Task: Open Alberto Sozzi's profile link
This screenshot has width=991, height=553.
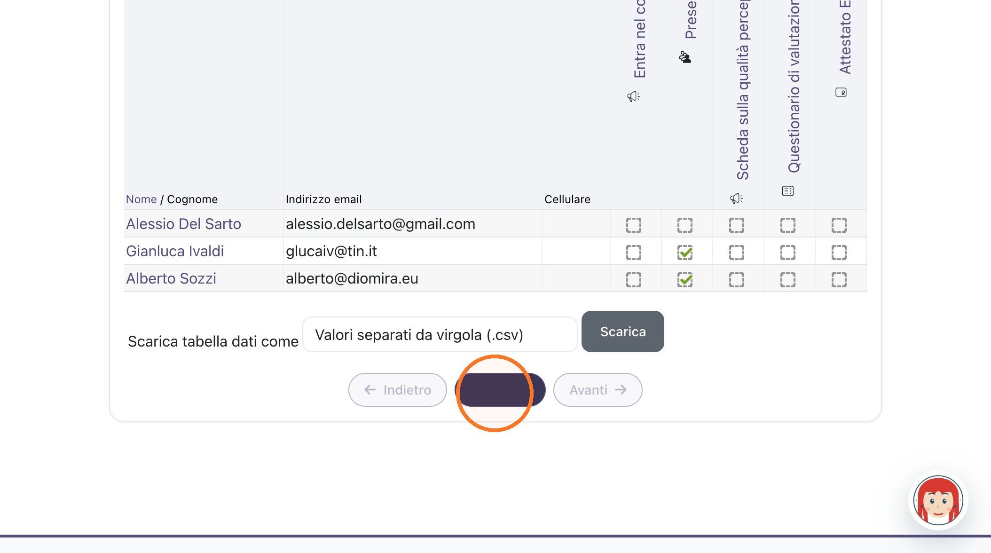Action: (171, 278)
